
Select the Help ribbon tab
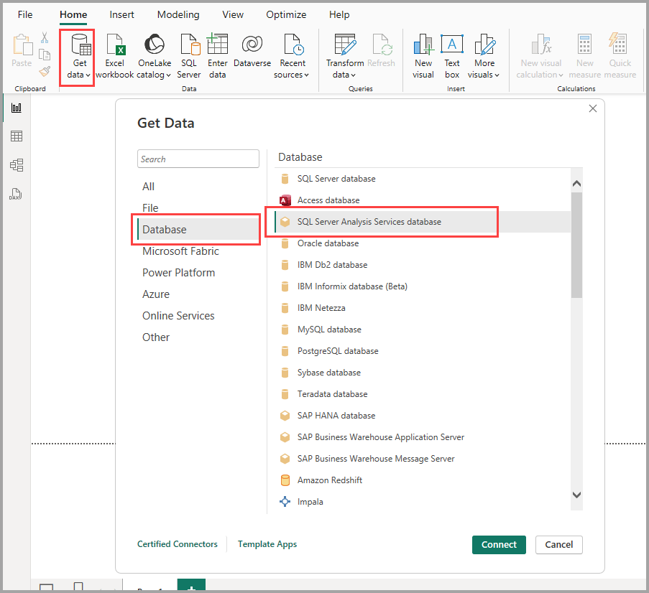[339, 14]
